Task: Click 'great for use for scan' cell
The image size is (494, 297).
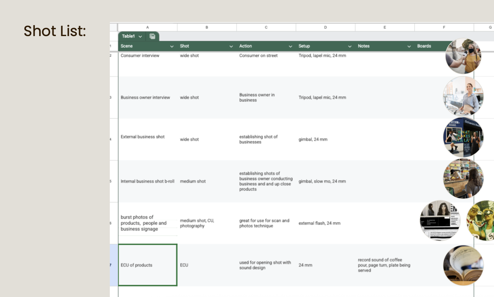Action: pyautogui.click(x=266, y=223)
